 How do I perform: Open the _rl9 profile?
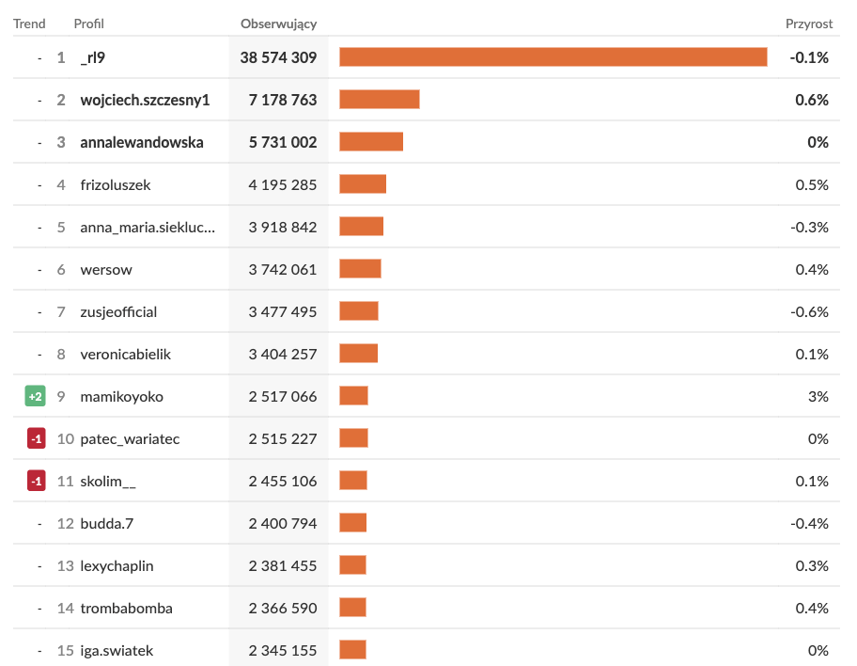click(93, 57)
